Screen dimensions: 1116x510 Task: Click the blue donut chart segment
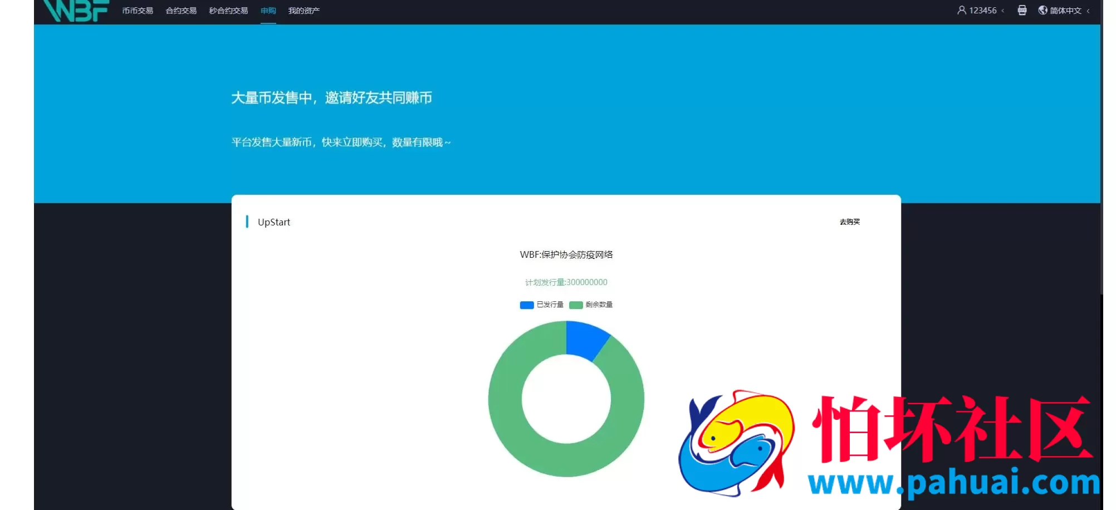pyautogui.click(x=585, y=340)
